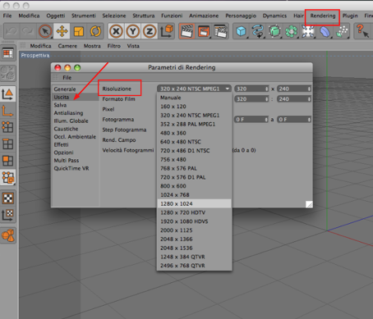
Task: Select the Move tool
Action: [x=62, y=31]
